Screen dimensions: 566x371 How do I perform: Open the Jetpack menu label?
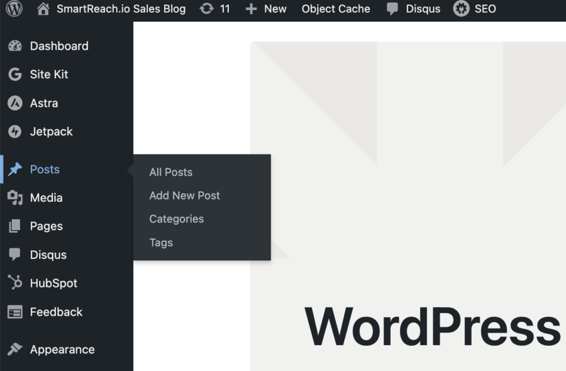(x=51, y=132)
